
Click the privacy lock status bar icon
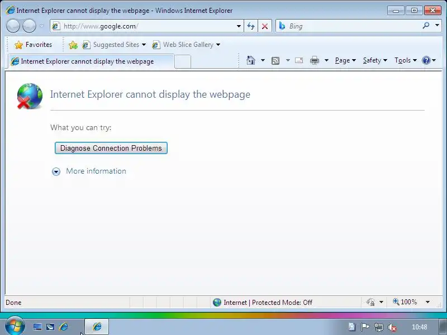[x=370, y=302]
